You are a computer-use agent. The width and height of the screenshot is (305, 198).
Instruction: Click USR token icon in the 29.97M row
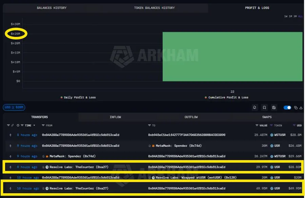click(272, 167)
